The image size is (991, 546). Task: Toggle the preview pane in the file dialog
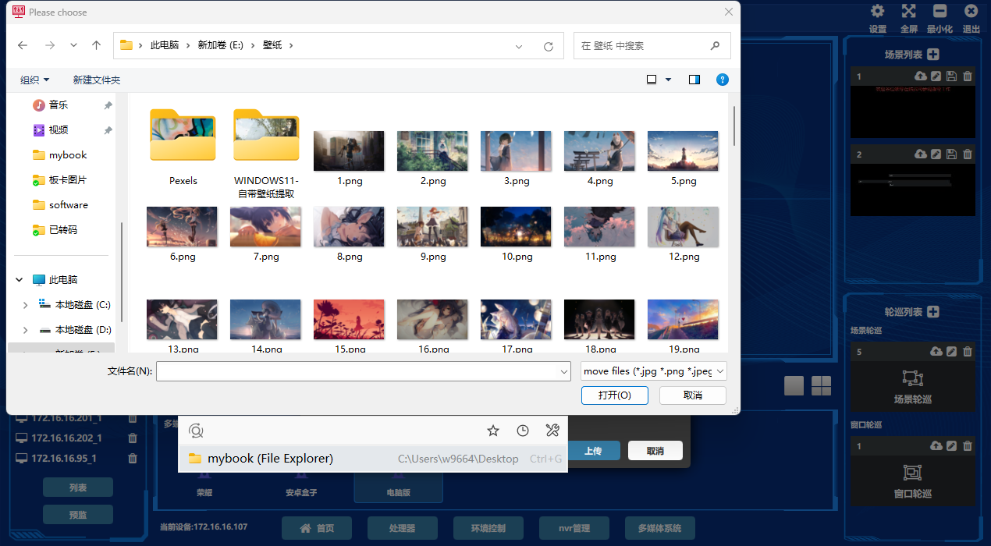[694, 80]
